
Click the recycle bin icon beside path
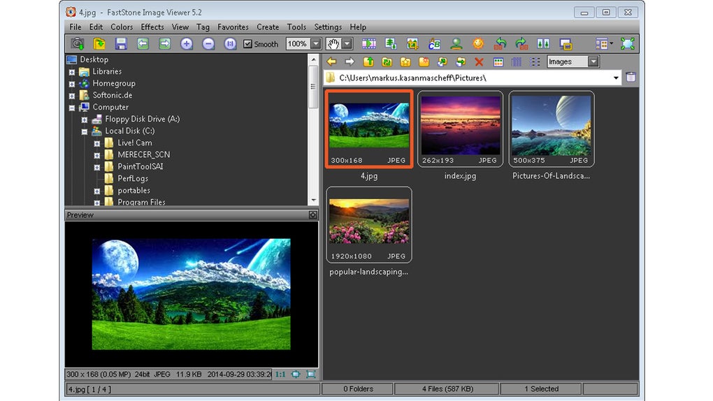click(631, 78)
